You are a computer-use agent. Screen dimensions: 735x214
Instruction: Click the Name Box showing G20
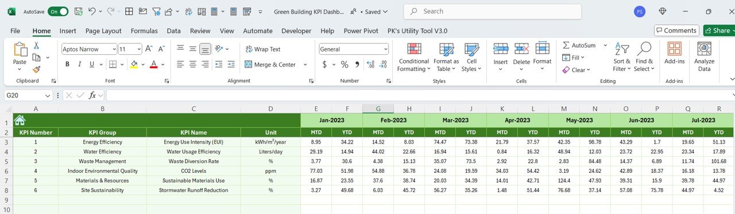click(28, 95)
